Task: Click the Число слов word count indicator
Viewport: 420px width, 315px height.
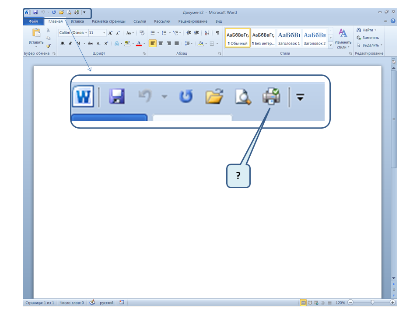Action: [72, 303]
